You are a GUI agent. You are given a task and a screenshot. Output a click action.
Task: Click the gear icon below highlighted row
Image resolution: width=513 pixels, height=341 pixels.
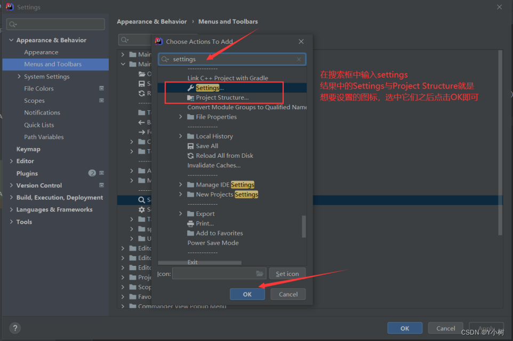coord(141,209)
